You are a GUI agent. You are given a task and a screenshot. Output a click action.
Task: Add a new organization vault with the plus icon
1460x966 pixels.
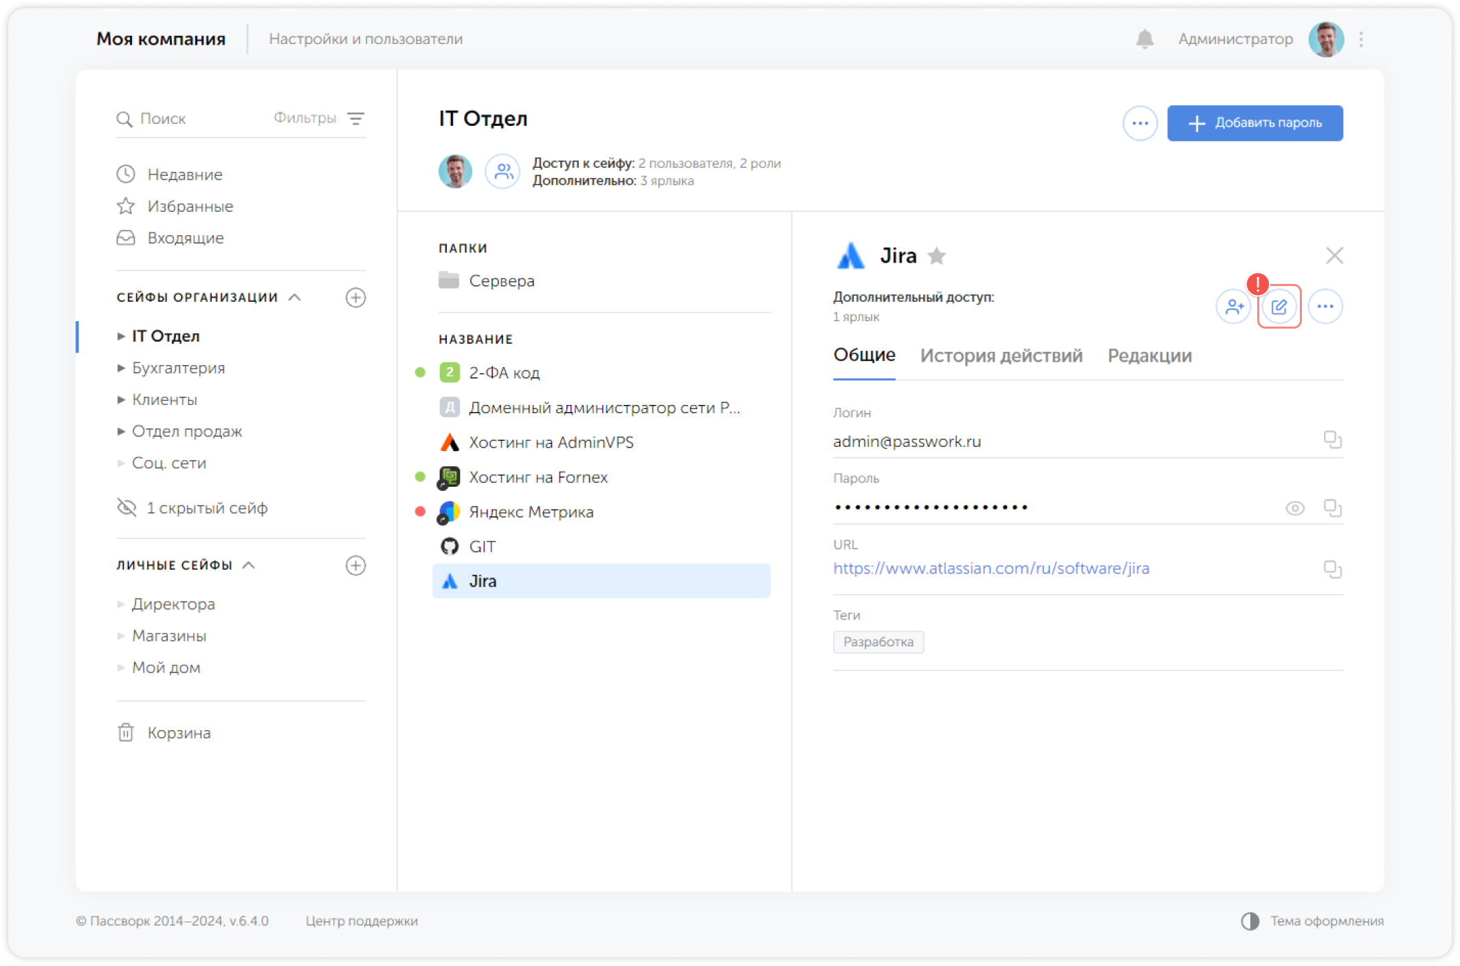point(355,298)
